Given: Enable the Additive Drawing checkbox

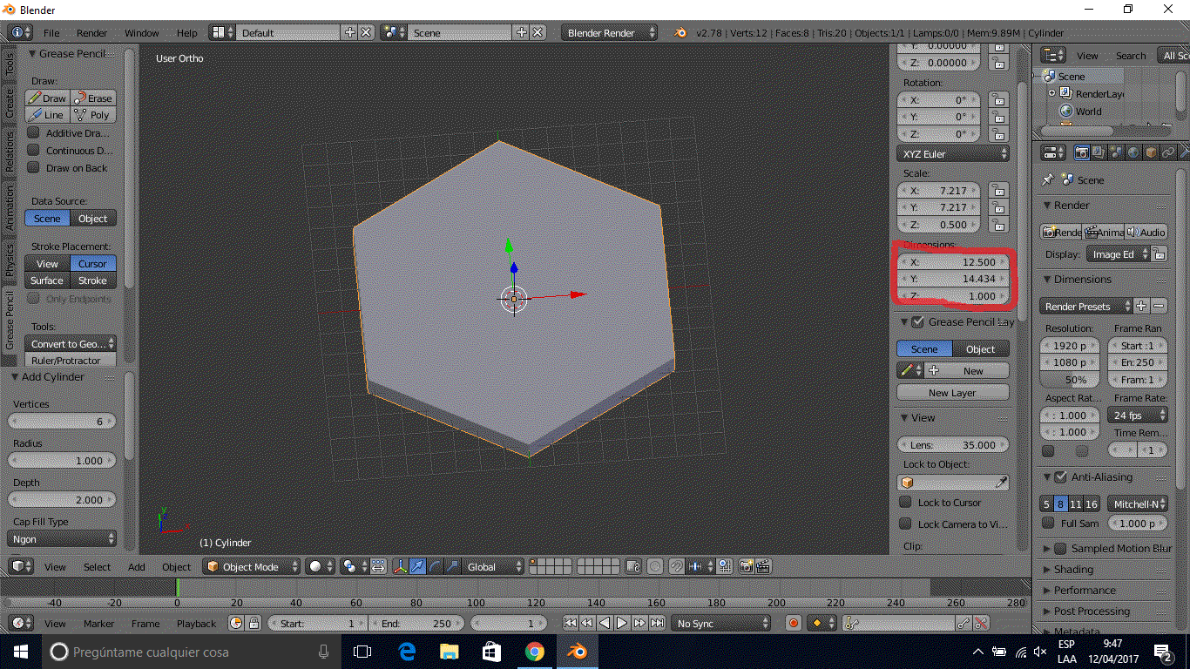Looking at the screenshot, I should 34,132.
